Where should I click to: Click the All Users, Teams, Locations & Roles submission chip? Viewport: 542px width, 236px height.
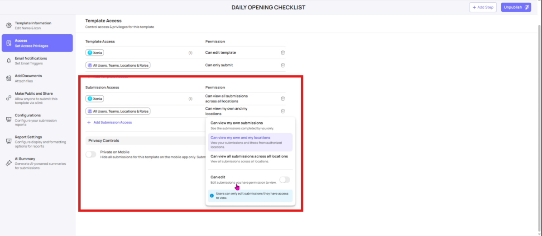[118, 111]
